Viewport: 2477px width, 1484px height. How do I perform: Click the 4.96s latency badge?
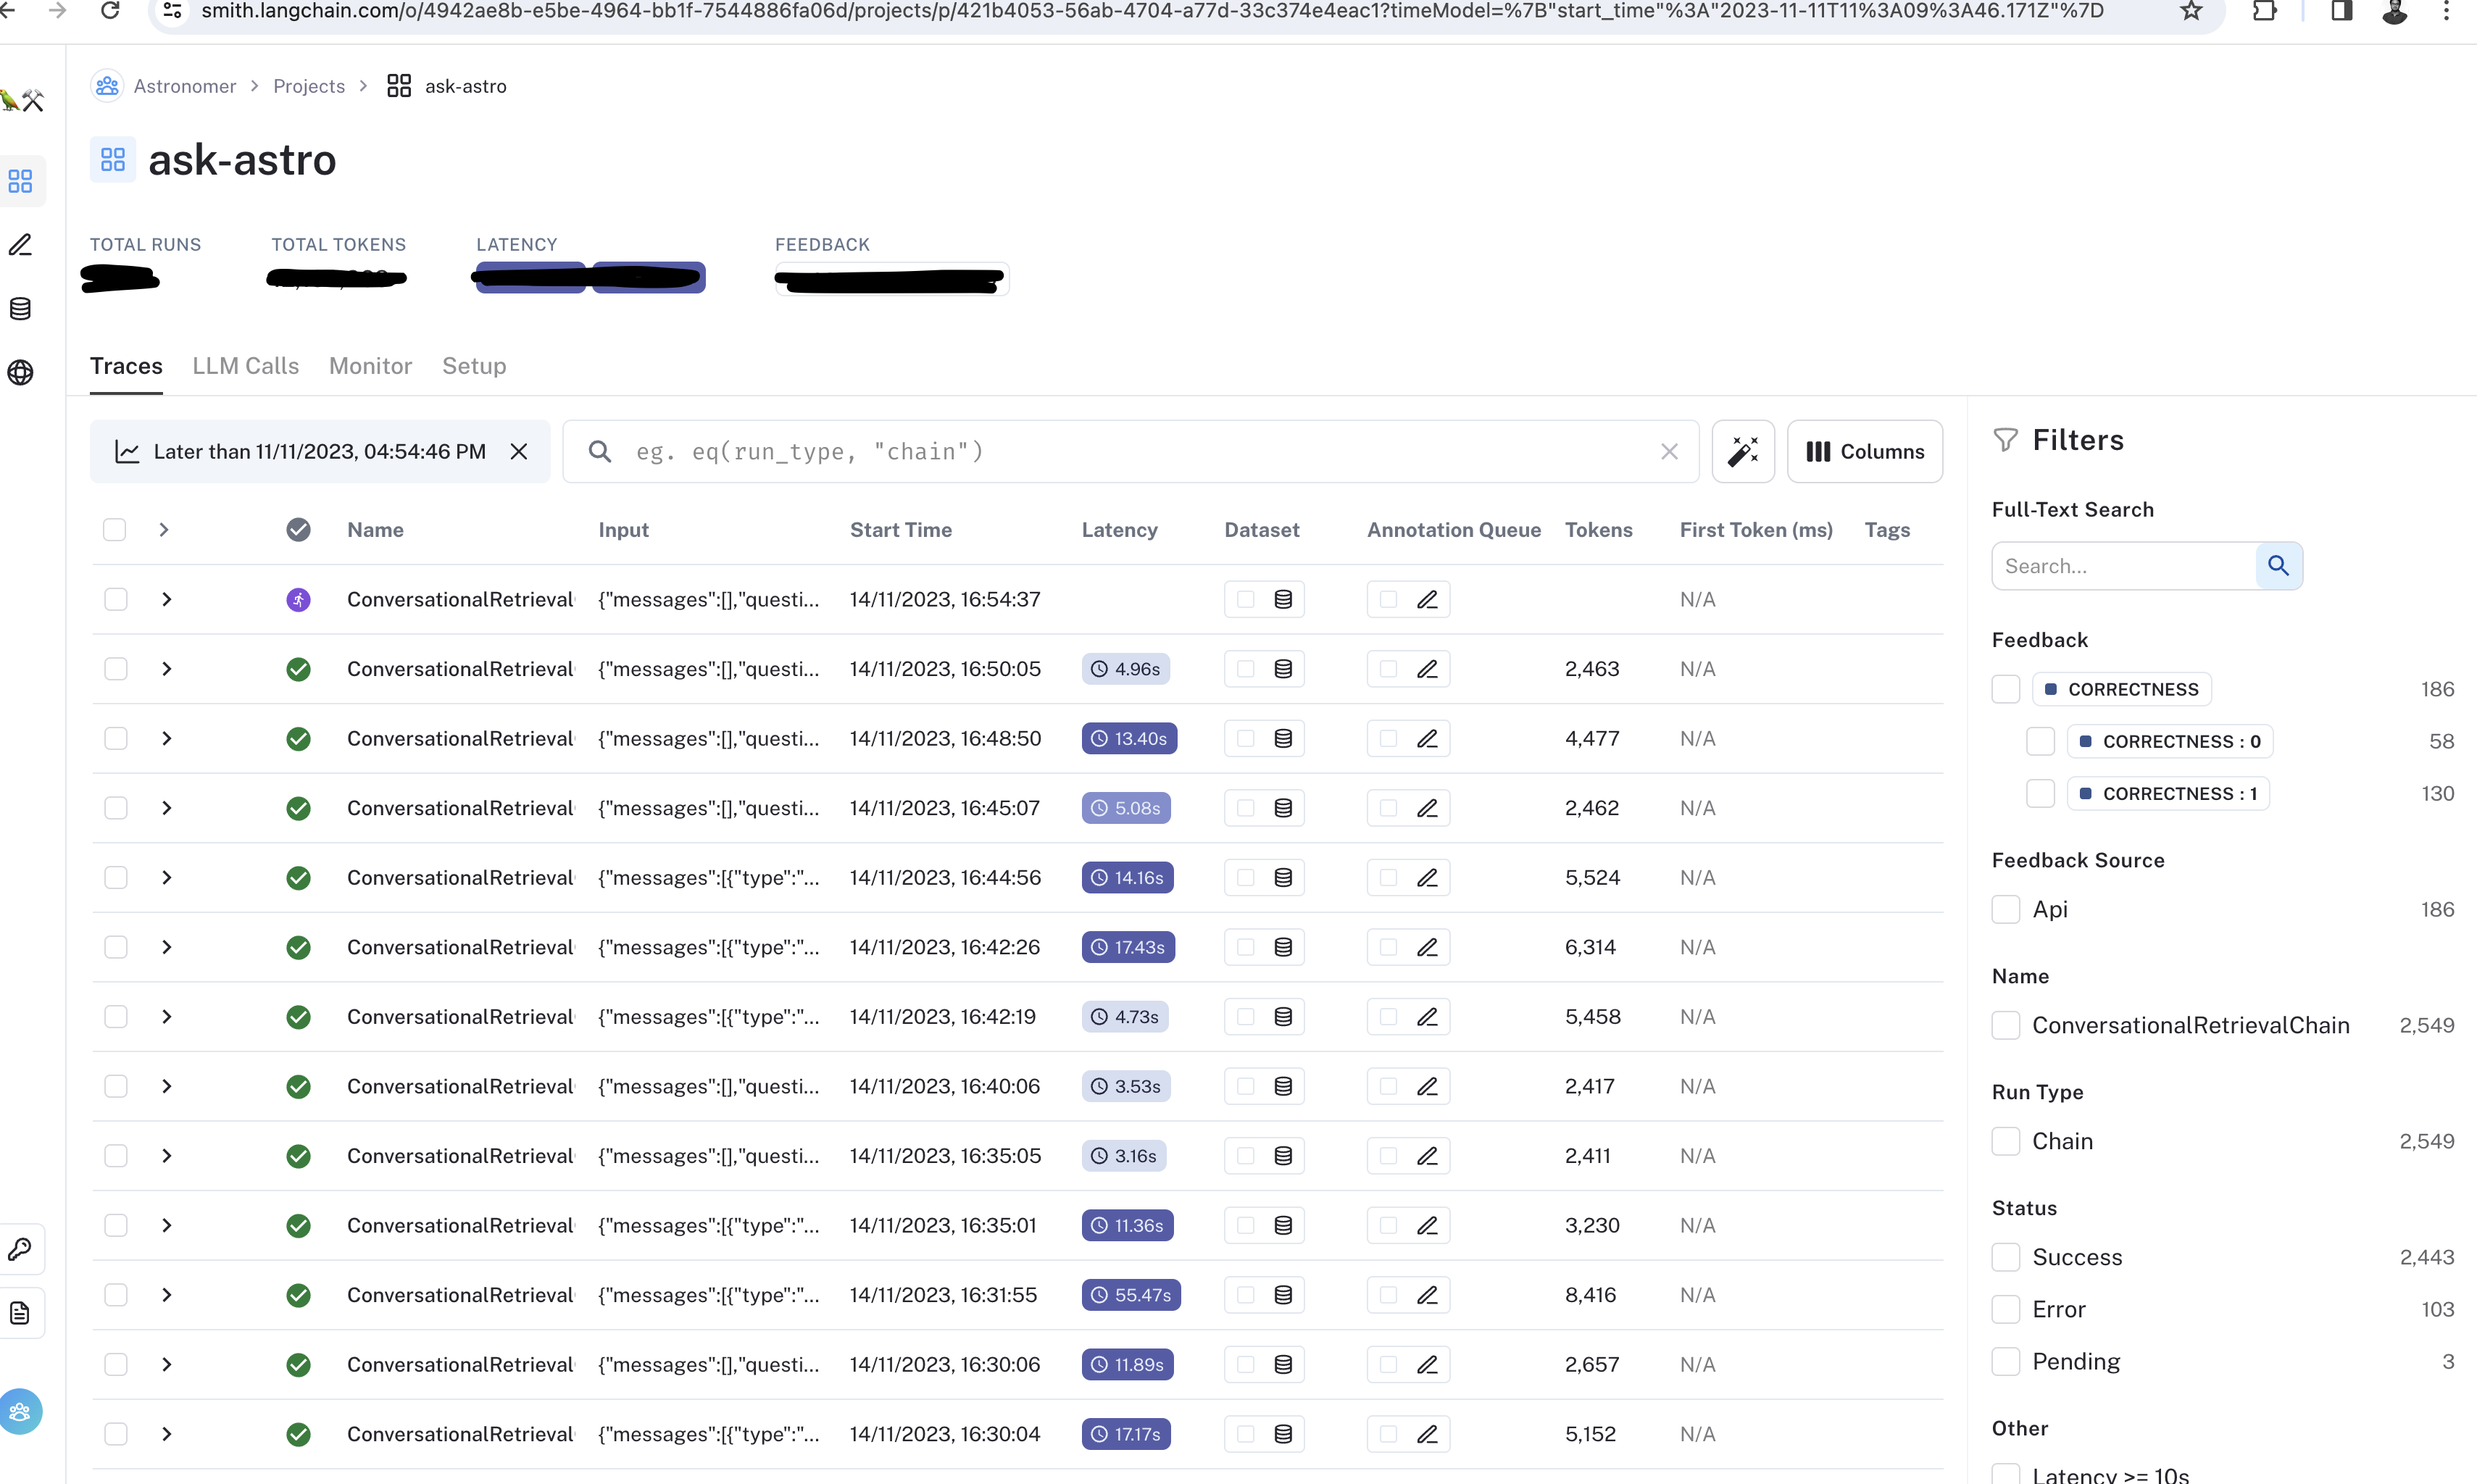[1125, 669]
